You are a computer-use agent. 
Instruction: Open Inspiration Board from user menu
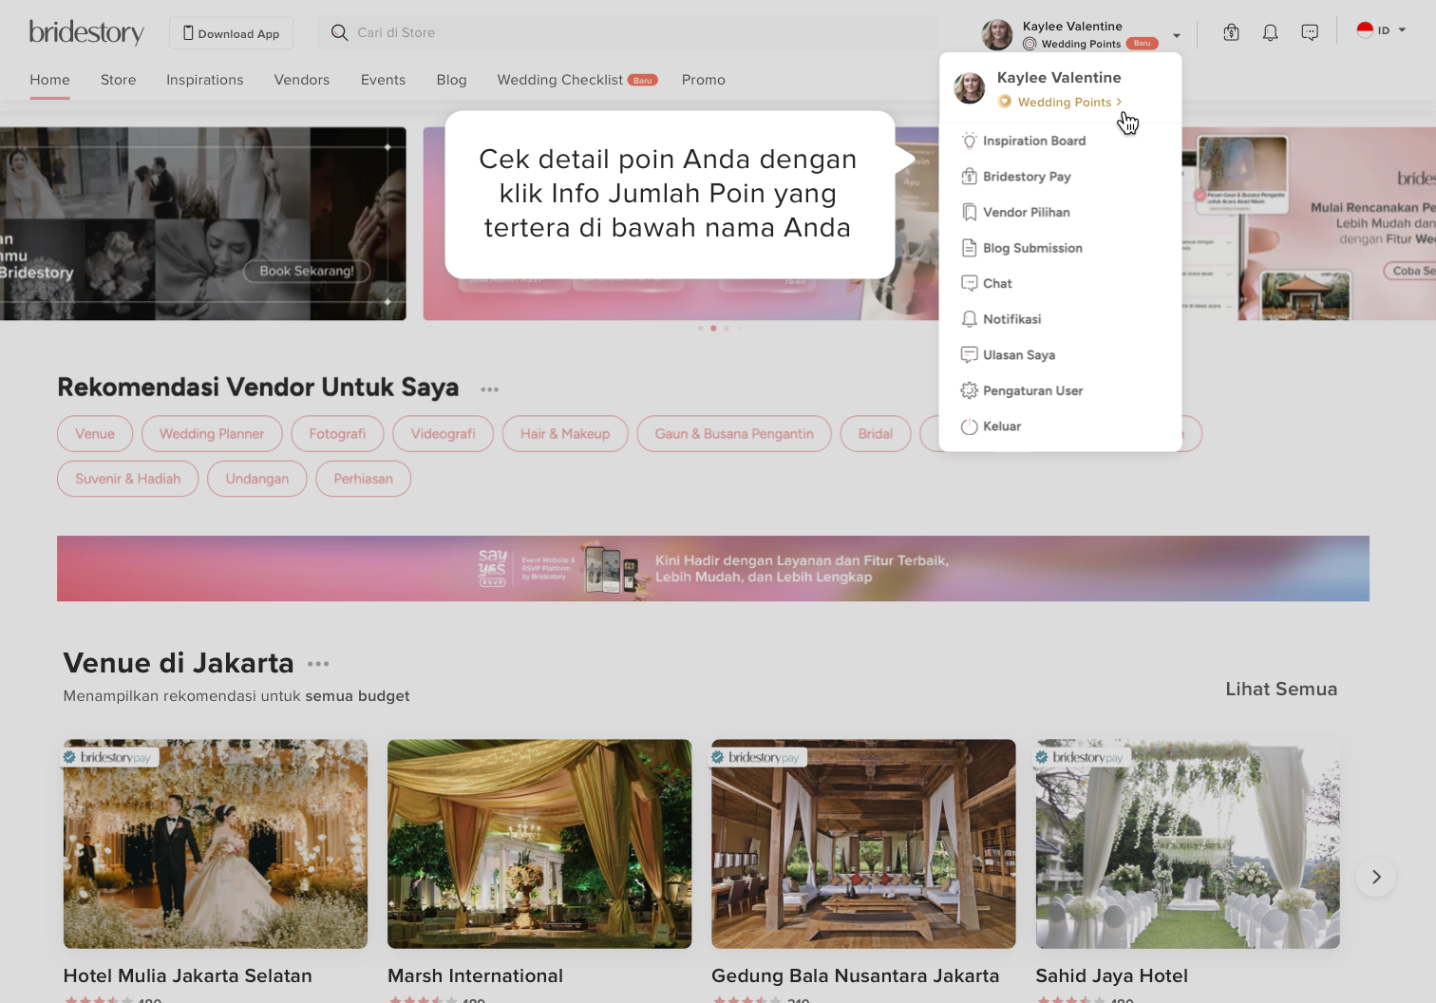coord(1033,141)
